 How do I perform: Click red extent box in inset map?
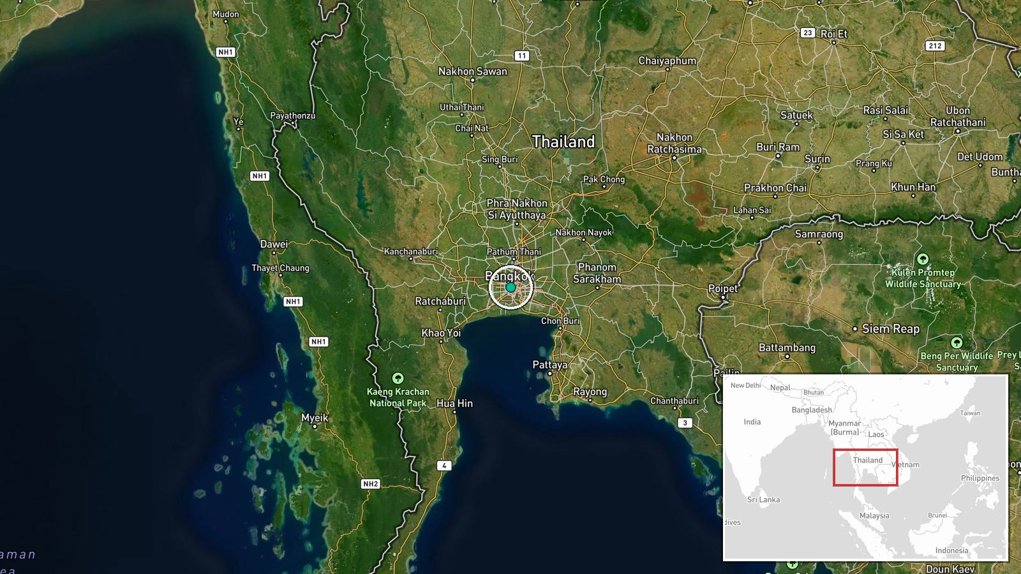(x=865, y=467)
